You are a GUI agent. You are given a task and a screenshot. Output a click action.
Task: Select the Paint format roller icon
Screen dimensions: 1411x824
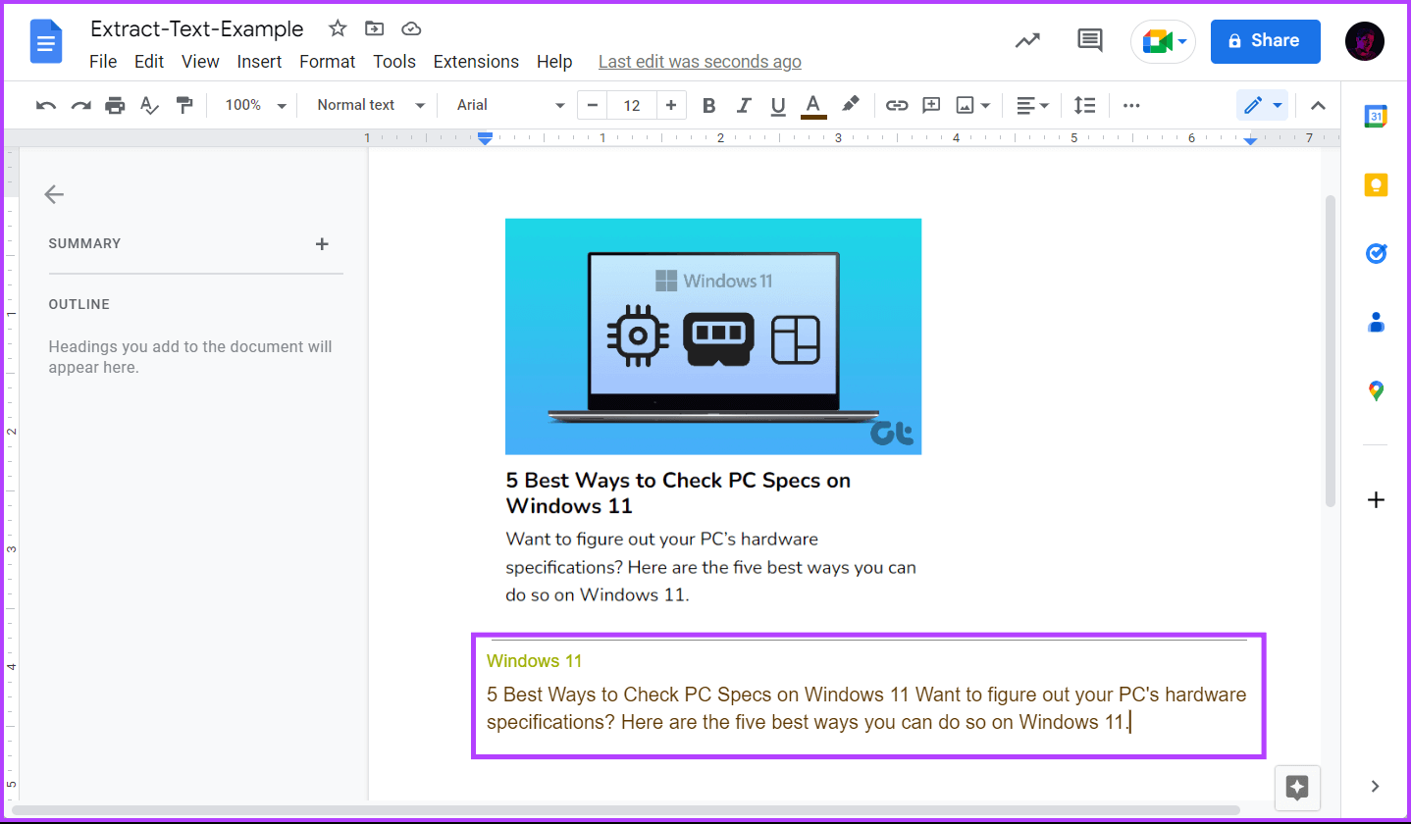183,105
